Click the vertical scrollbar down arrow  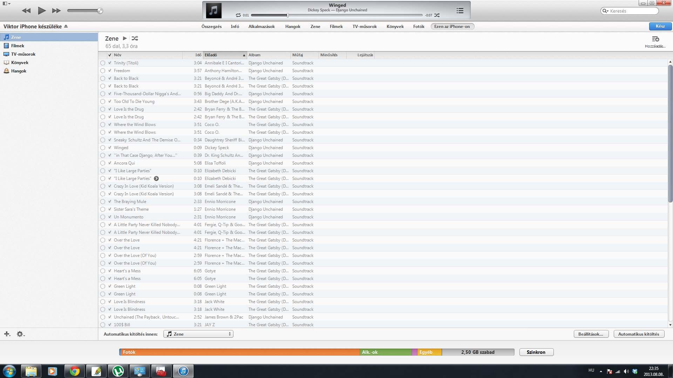point(670,325)
